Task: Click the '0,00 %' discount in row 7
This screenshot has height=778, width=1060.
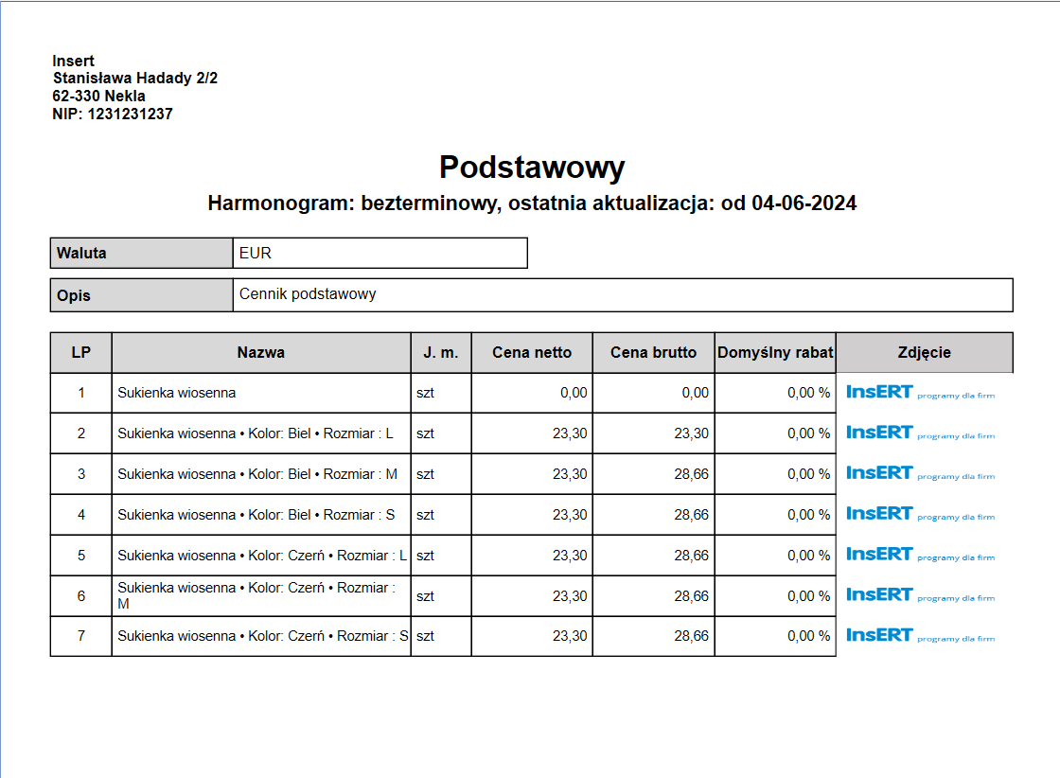Action: tap(808, 635)
